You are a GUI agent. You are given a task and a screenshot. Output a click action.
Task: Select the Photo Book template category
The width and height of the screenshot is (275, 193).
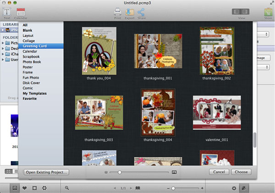[32, 62]
